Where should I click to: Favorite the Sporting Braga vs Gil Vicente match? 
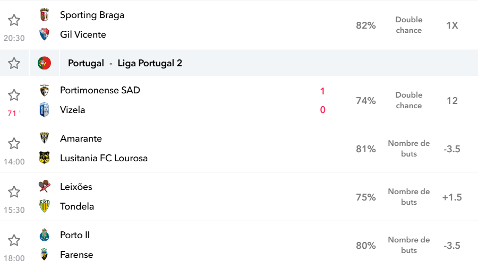coord(14,20)
